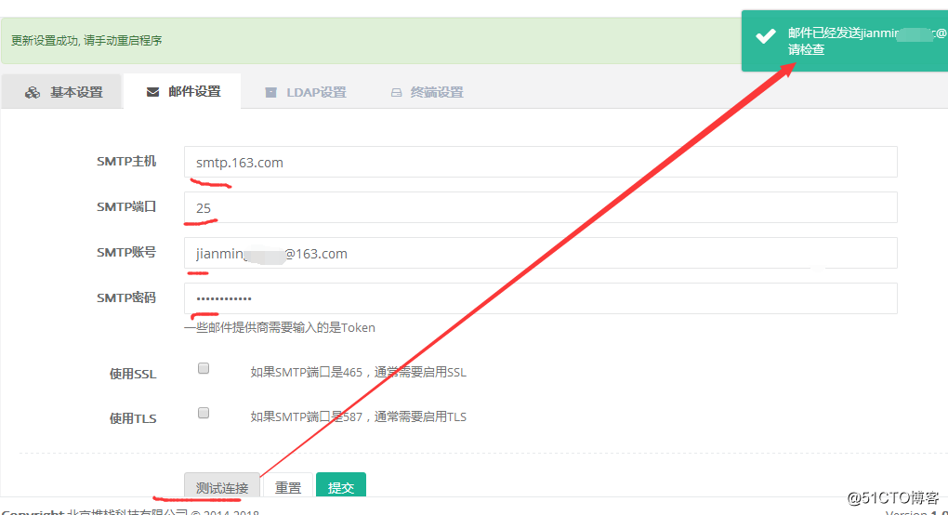948x515 pixels.
Task: Click the checkmark icon in the notification
Action: (x=766, y=36)
